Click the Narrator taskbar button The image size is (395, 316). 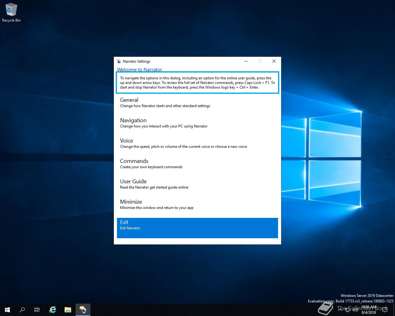83,310
